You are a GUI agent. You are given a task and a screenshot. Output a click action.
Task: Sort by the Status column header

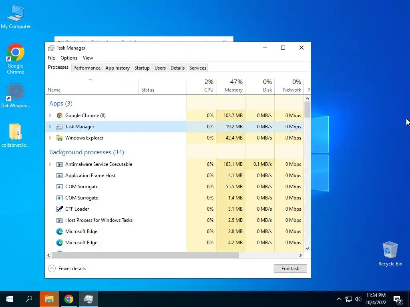[163, 86]
